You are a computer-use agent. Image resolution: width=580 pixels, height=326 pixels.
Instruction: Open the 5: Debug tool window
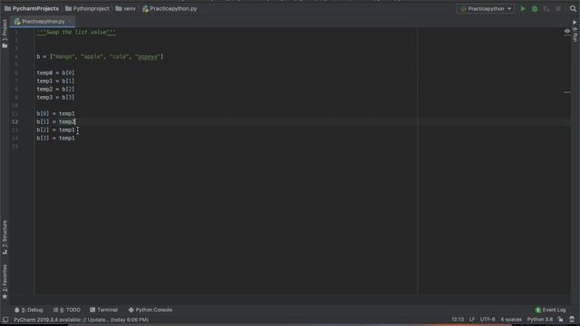pos(29,310)
